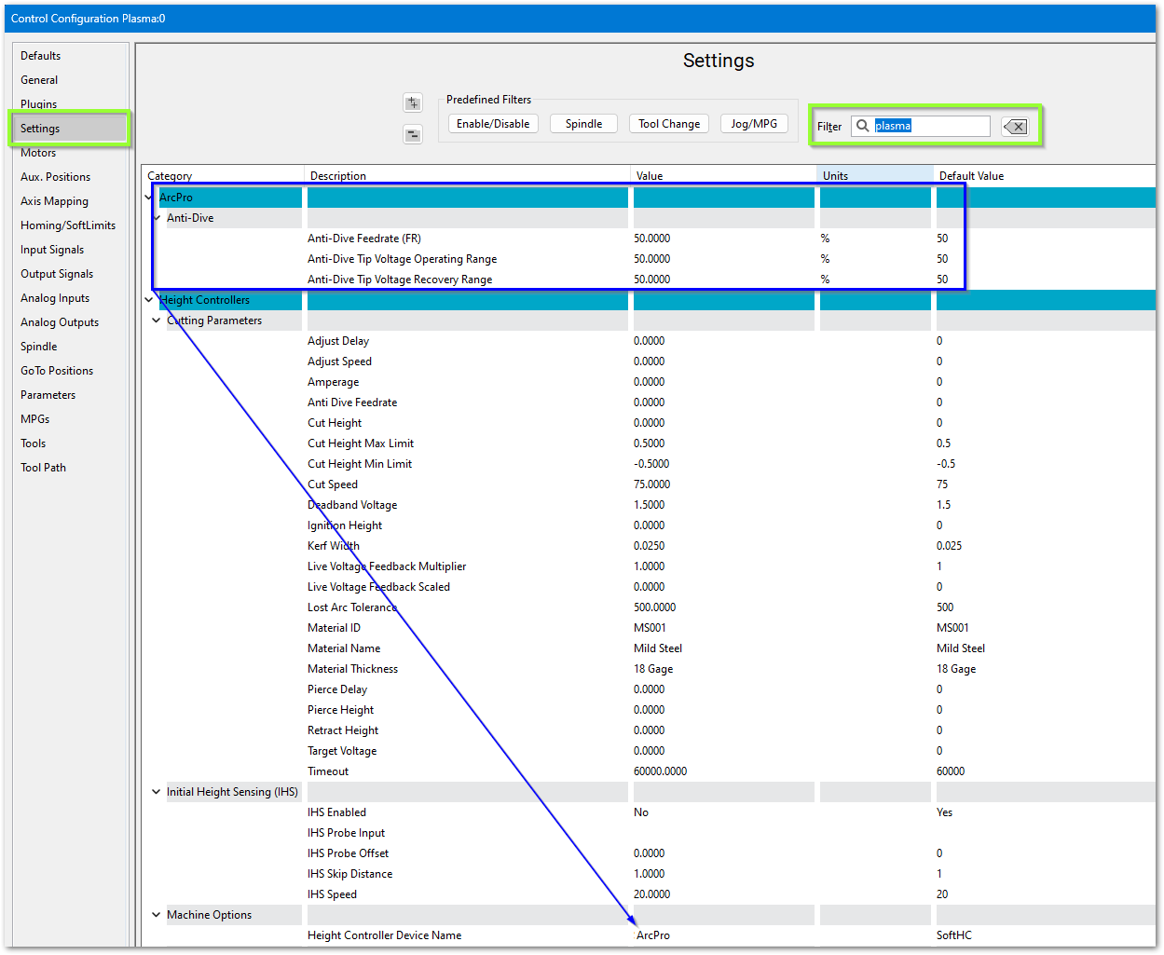Apply the Enable/Disable predefined filter

pyautogui.click(x=493, y=124)
